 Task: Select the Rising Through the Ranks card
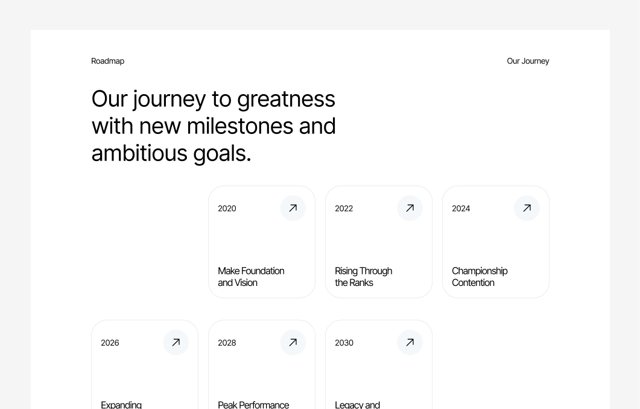(379, 241)
